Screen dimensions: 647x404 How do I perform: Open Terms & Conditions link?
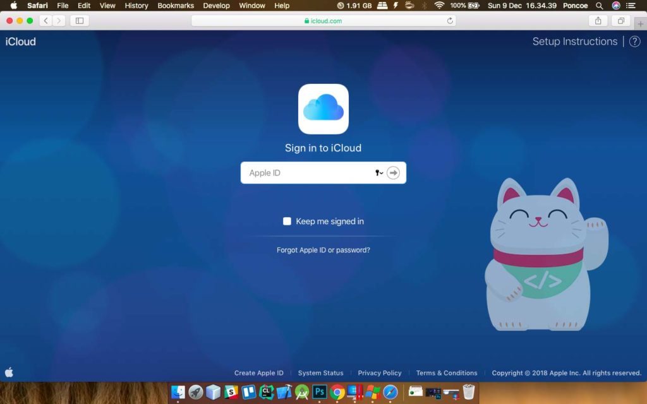[x=447, y=372]
